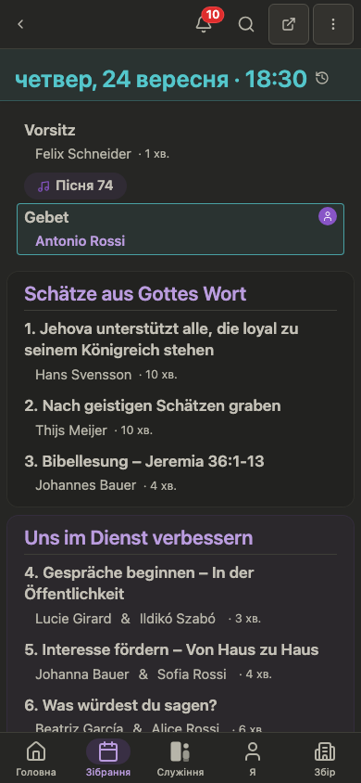The width and height of the screenshot is (361, 783).
Task: Switch to the Зібрання tab
Action: point(108,758)
